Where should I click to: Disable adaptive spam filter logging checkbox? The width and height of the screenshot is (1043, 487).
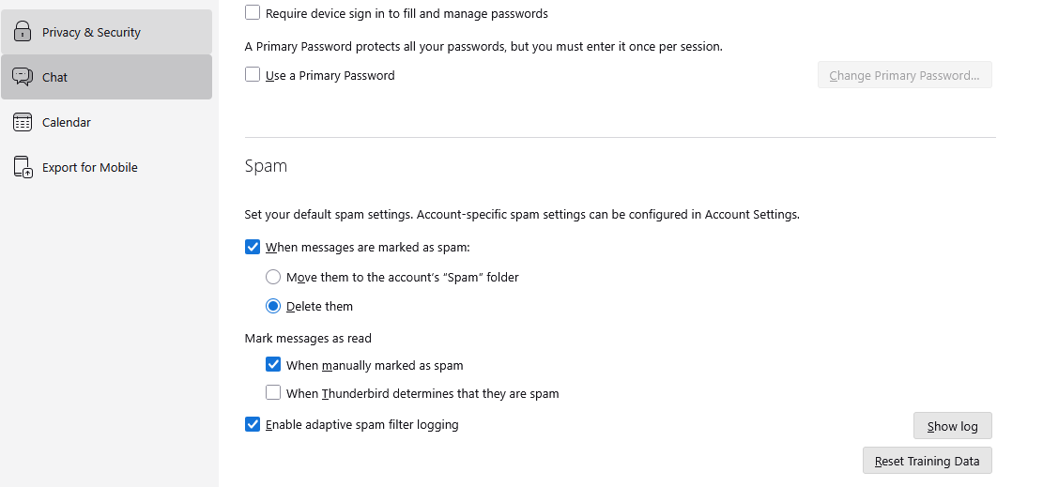253,424
